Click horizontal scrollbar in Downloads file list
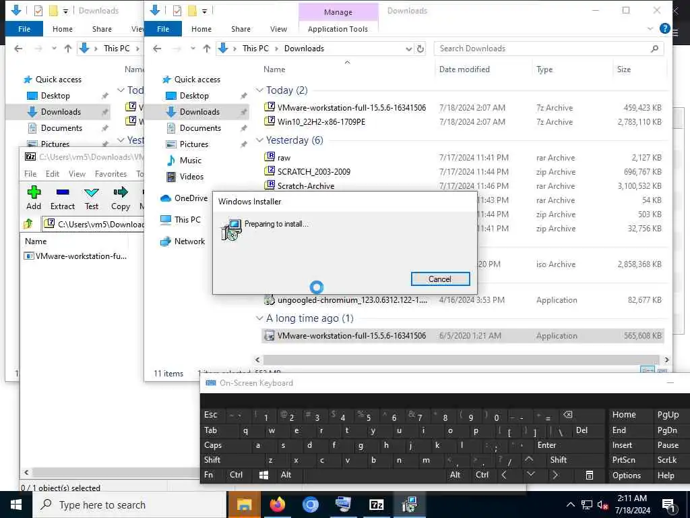The image size is (690, 518). pos(461,360)
